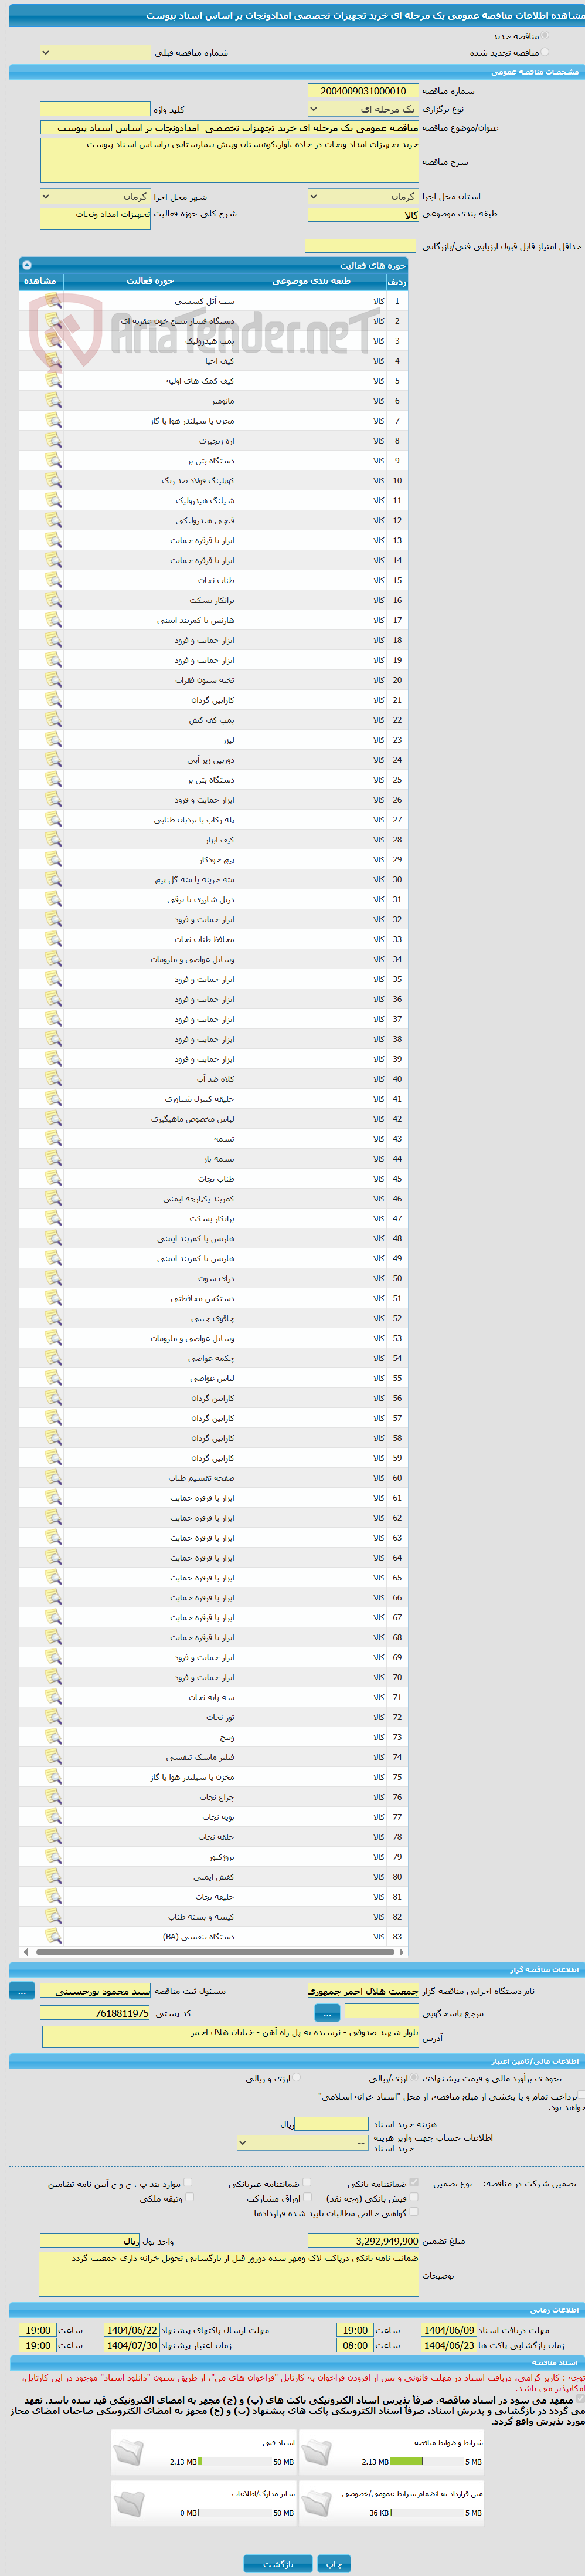Select the مناقصه تجدید شده radio button
Screen dimensions: 585x2576
545,52
